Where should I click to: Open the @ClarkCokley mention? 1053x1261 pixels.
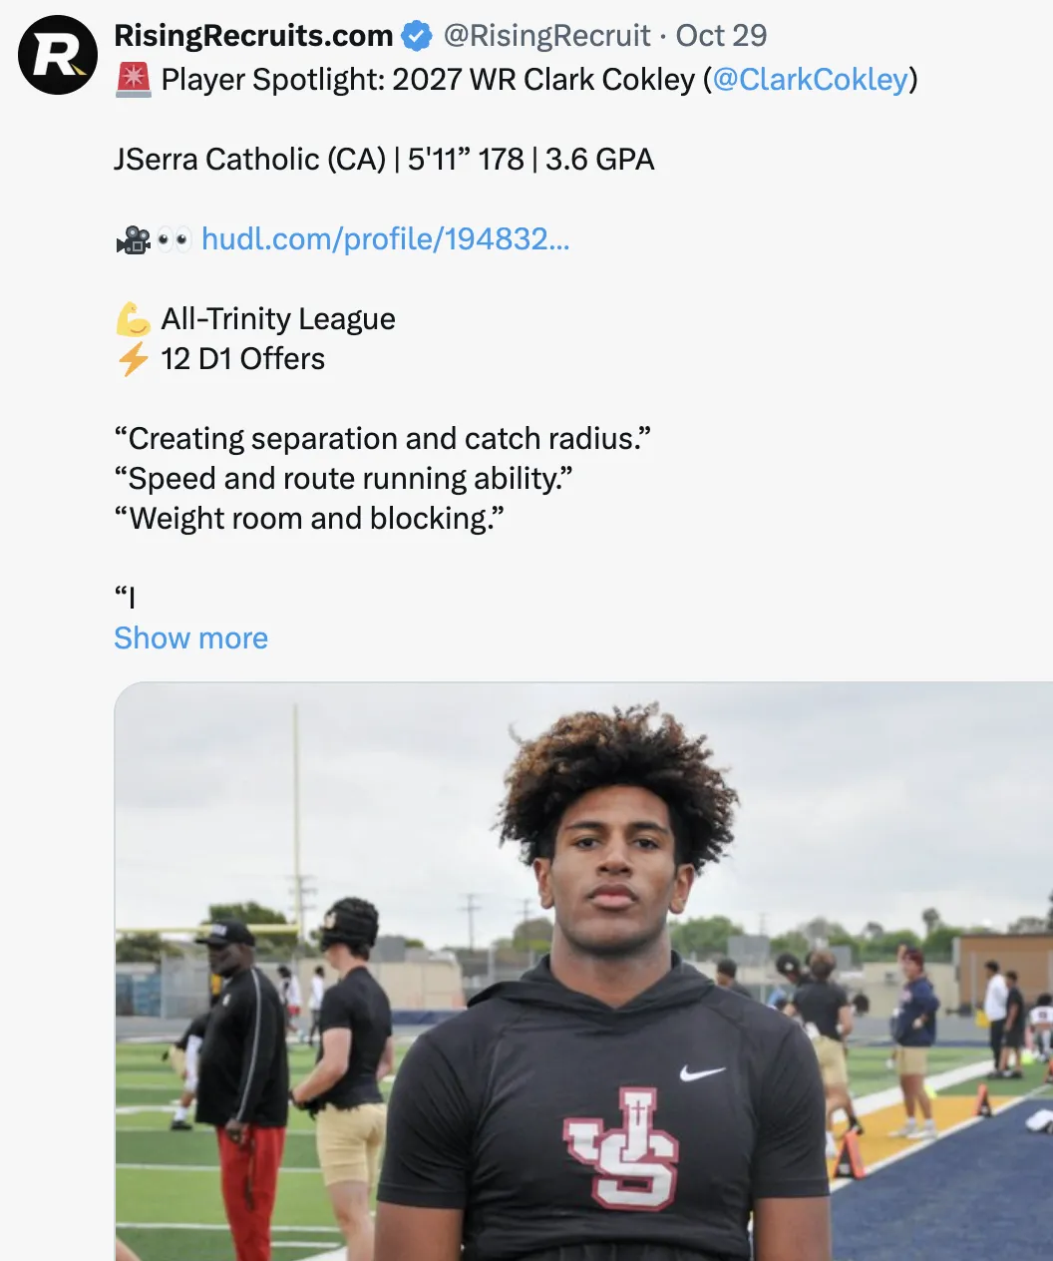(x=811, y=80)
